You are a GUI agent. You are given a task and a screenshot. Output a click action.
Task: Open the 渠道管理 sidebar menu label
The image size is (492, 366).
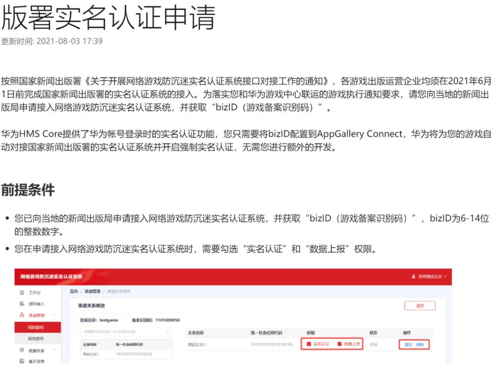[36, 315]
